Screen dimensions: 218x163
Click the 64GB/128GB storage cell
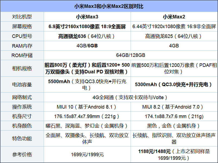tap(131, 55)
